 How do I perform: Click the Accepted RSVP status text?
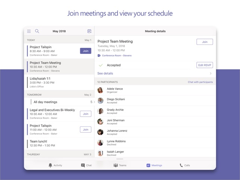point(114,65)
